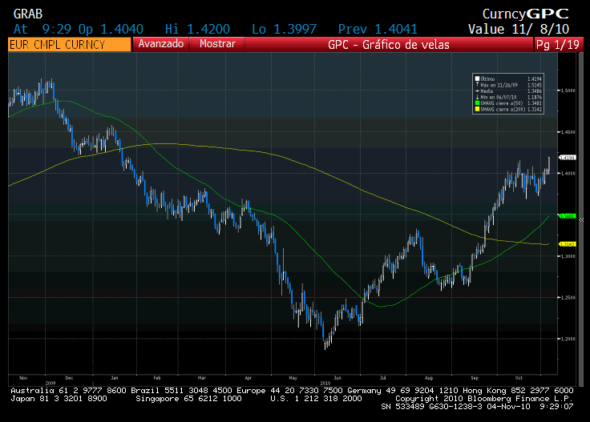Click the Mar label on the time axis
The image size is (590, 422).
202,378
